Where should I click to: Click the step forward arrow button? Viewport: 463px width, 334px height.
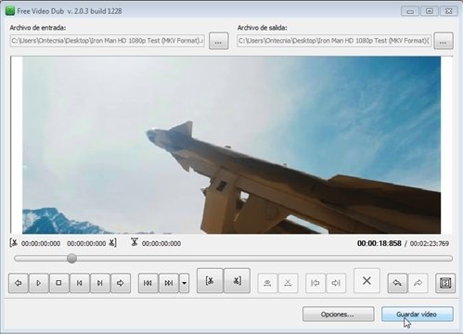coord(121,283)
